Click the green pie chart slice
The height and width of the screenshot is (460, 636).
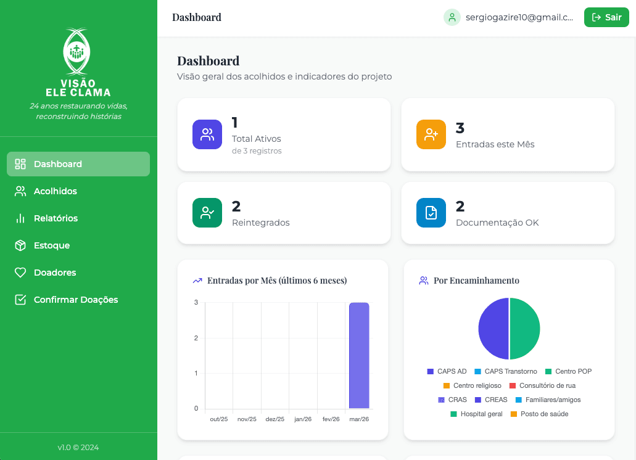click(525, 329)
